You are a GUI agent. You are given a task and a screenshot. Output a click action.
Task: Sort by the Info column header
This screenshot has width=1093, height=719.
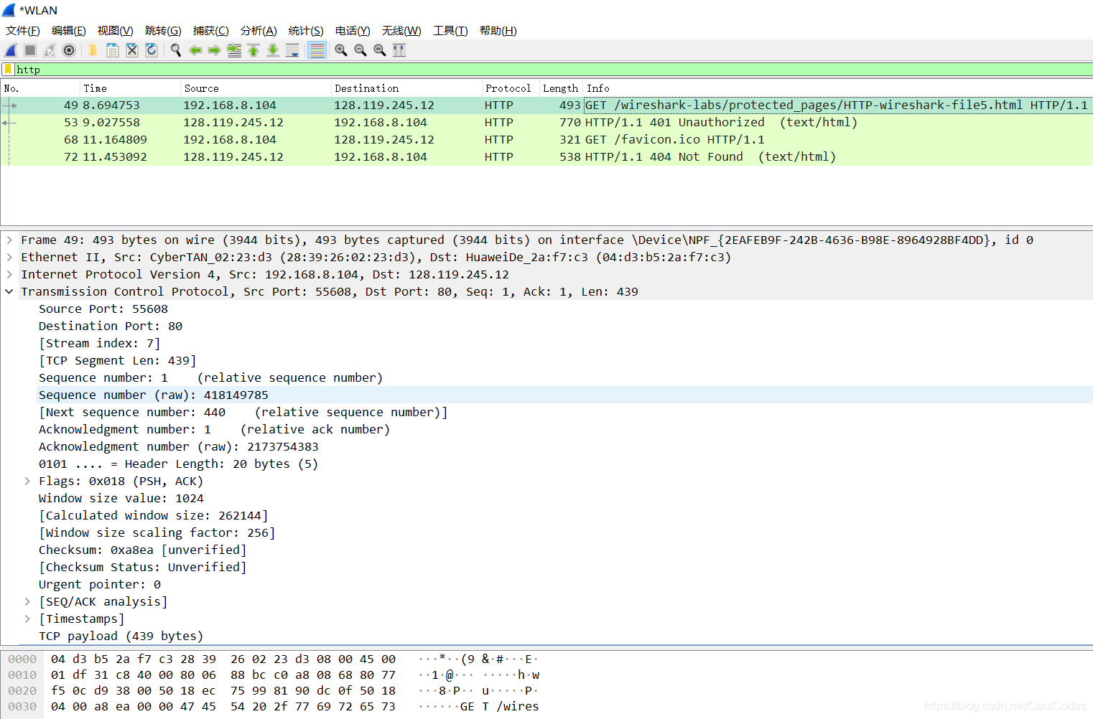tap(837, 88)
